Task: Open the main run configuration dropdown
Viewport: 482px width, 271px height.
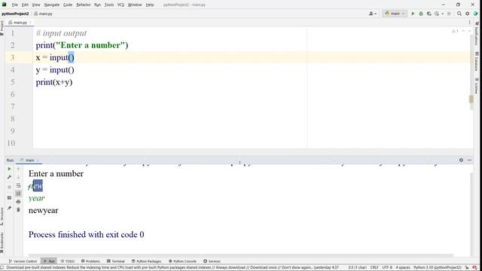Action: 395,14
